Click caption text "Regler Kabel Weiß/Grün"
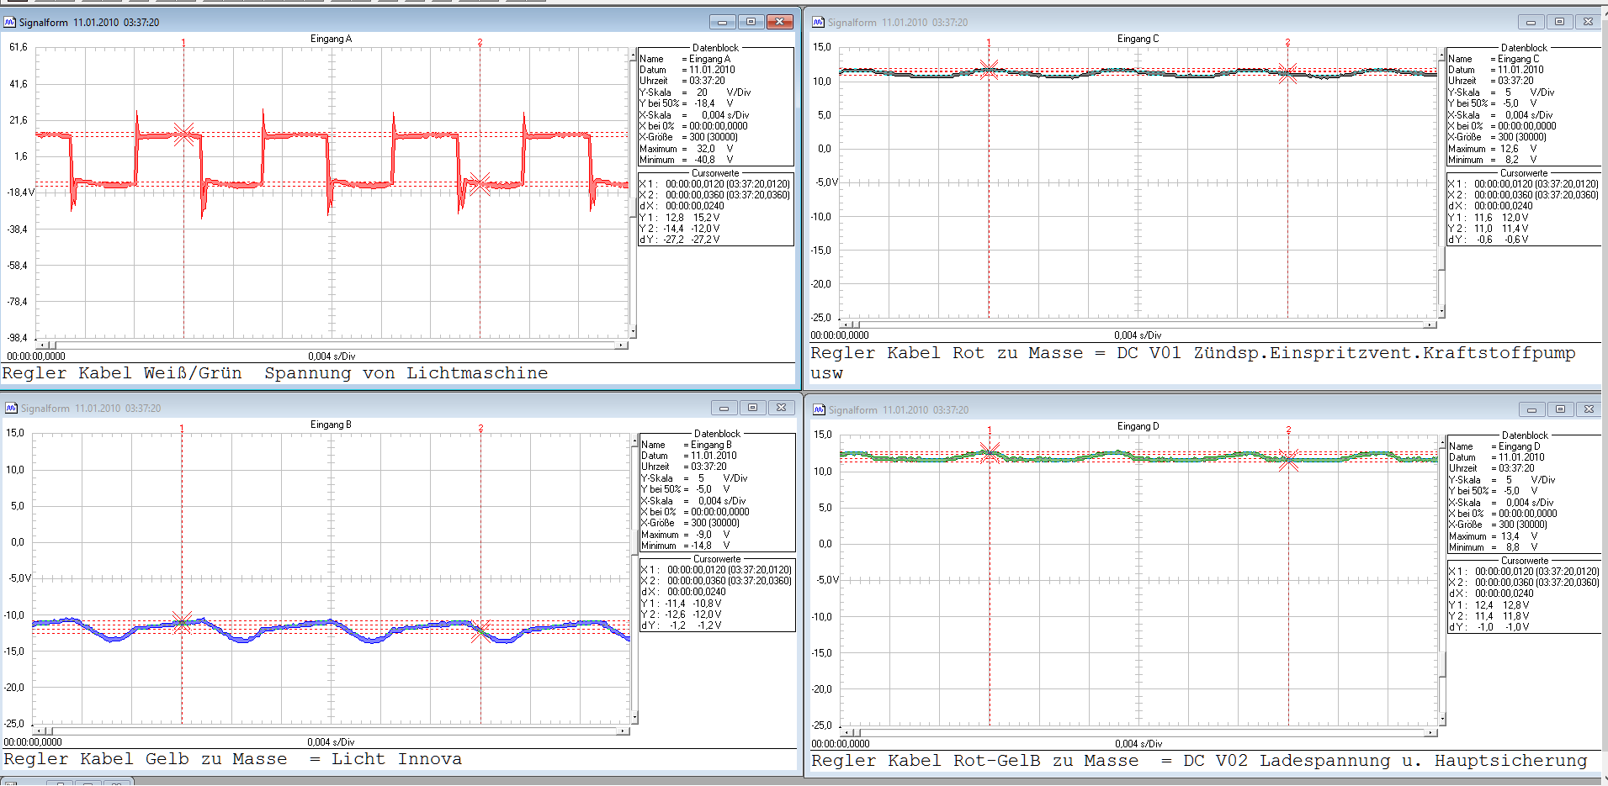 (122, 373)
